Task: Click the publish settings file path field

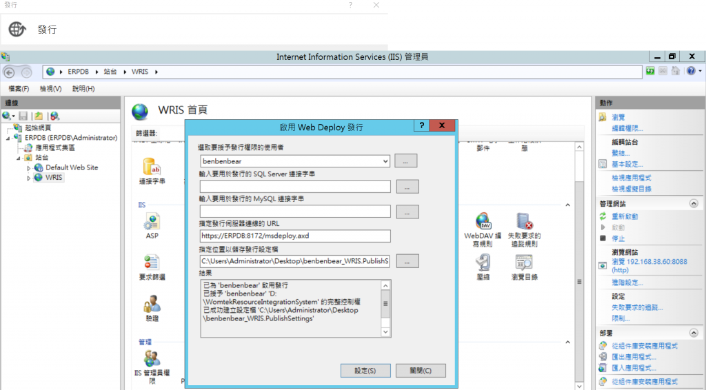Action: 295,261
